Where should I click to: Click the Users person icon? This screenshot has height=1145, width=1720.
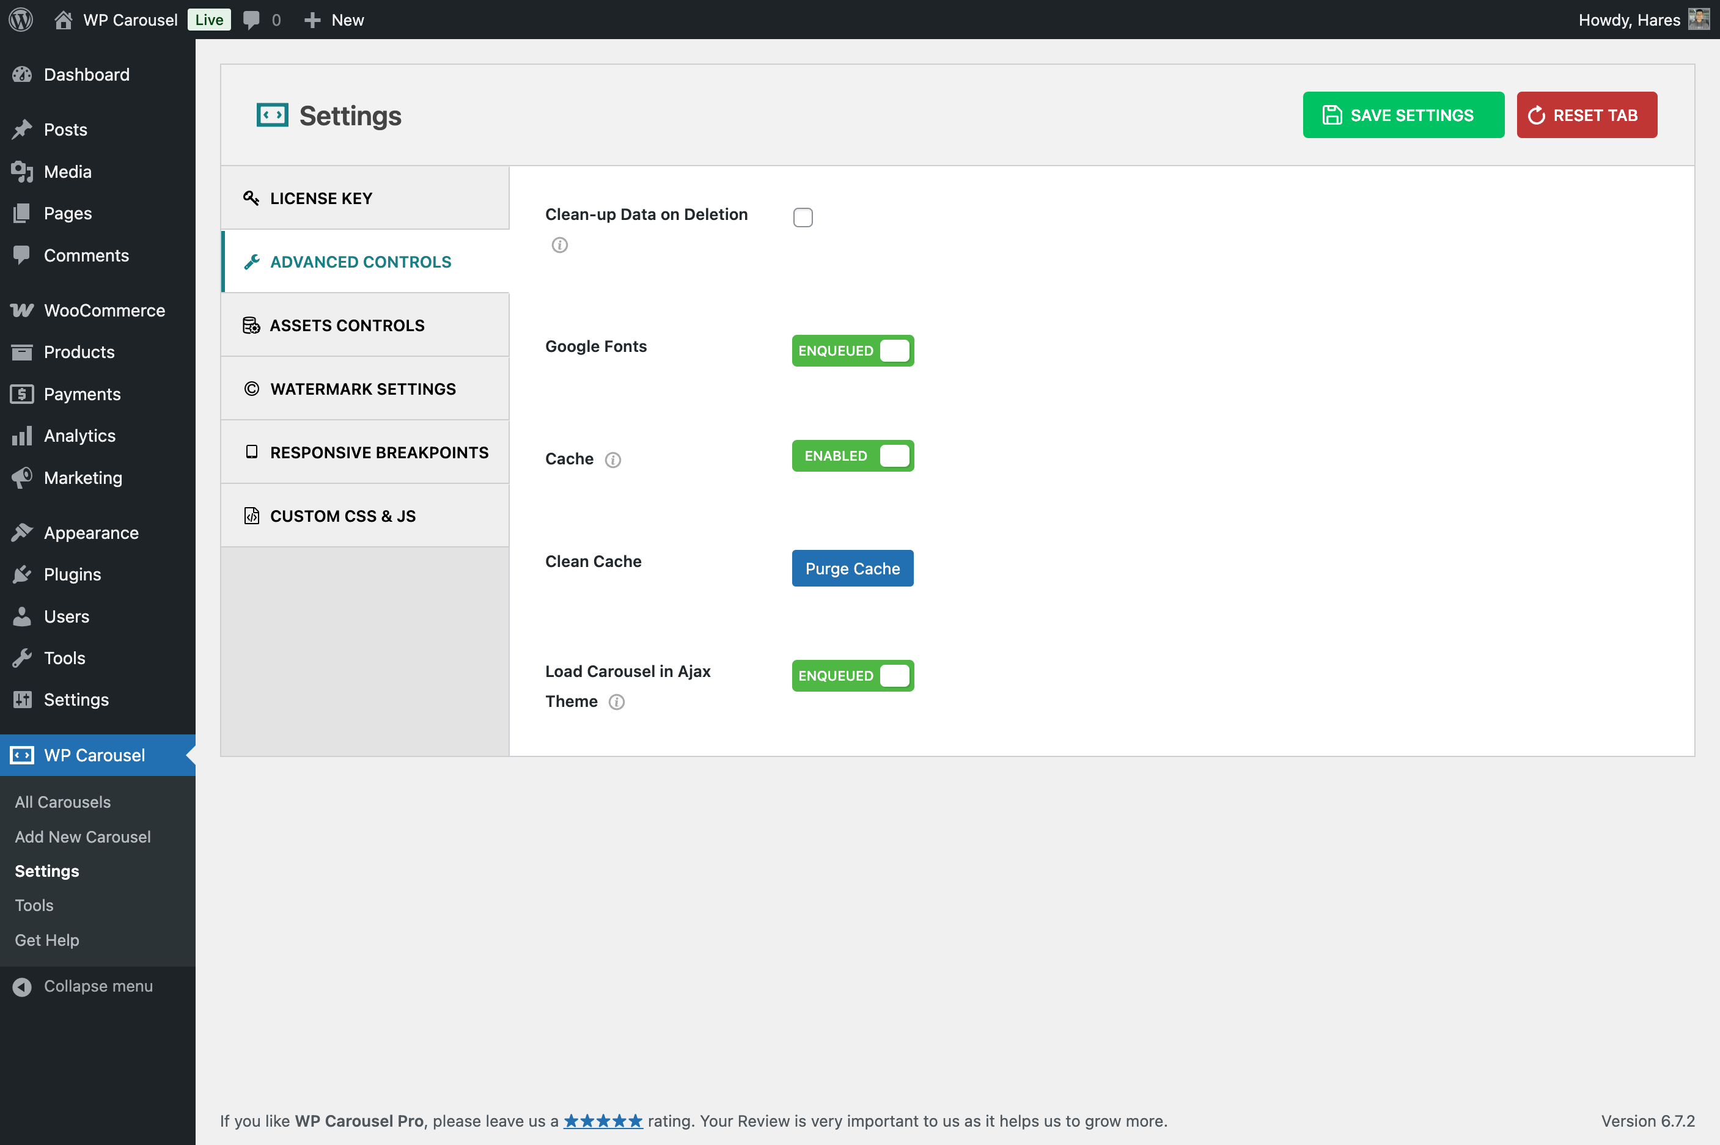[x=22, y=616]
